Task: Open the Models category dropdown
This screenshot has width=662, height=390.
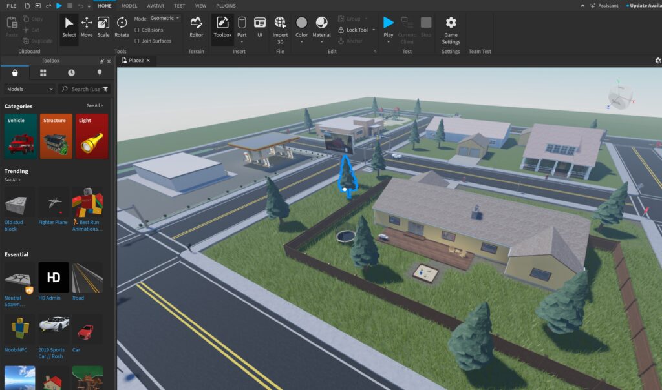Action: pyautogui.click(x=30, y=89)
